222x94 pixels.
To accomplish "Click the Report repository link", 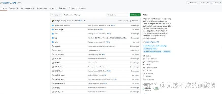I will click(x=148, y=79).
